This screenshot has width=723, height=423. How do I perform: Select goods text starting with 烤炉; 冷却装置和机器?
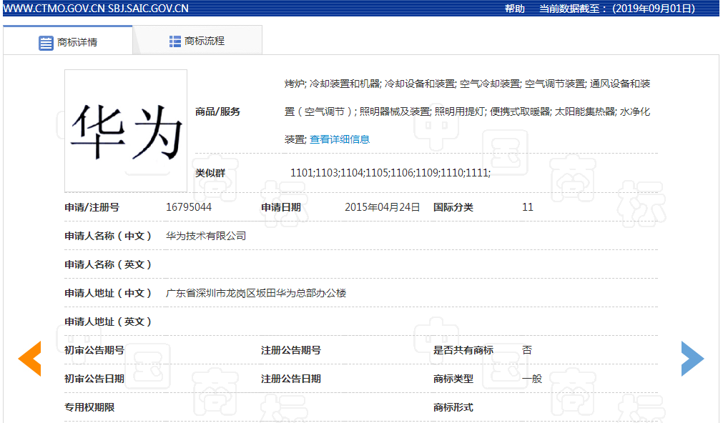[x=467, y=111]
